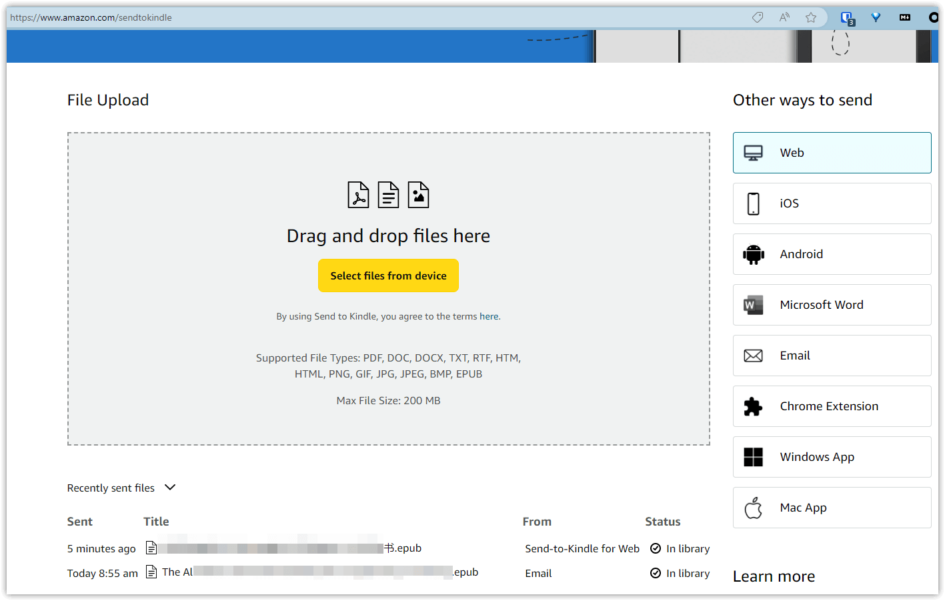945x601 pixels.
Task: Click the blue gem extension icon
Action: coord(876,17)
